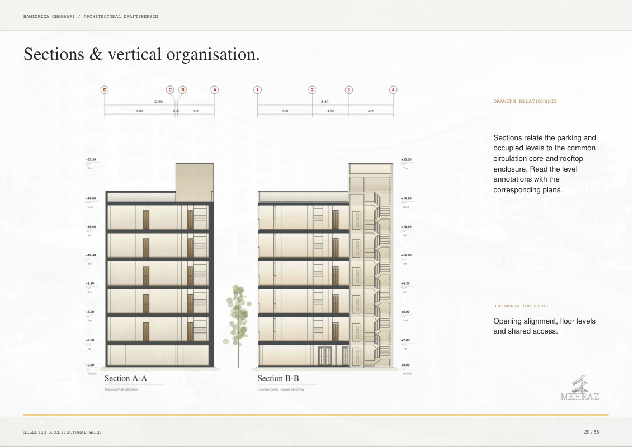The height and width of the screenshot is (447, 633).
Task: Click grid marker A circle
Action: pos(215,90)
